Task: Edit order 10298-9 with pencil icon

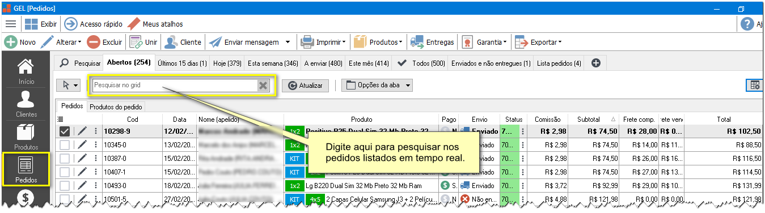Action: [82, 131]
